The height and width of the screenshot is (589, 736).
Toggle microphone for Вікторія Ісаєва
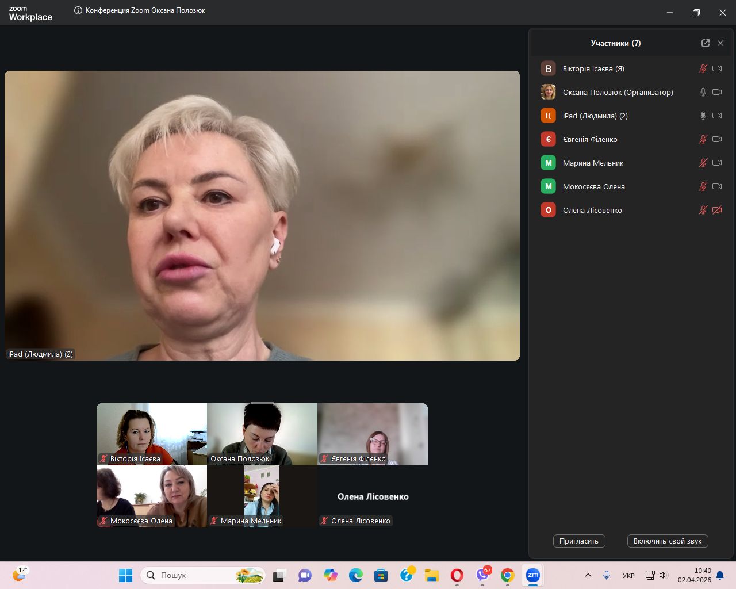703,68
